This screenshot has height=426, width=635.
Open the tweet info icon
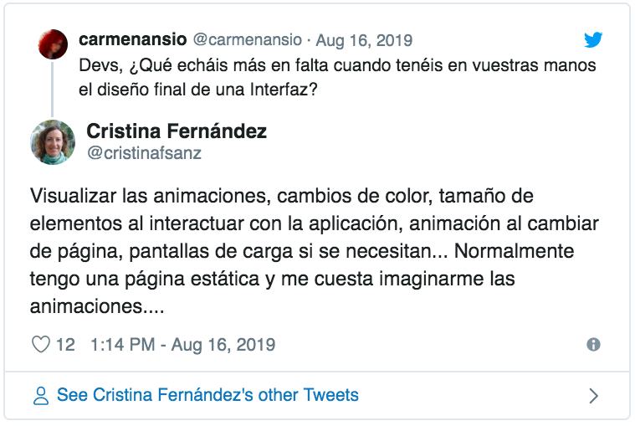[x=593, y=345]
